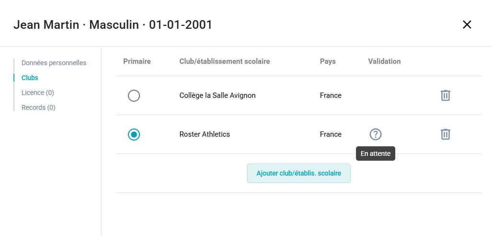Click the pending validation question mark icon

coord(375,134)
